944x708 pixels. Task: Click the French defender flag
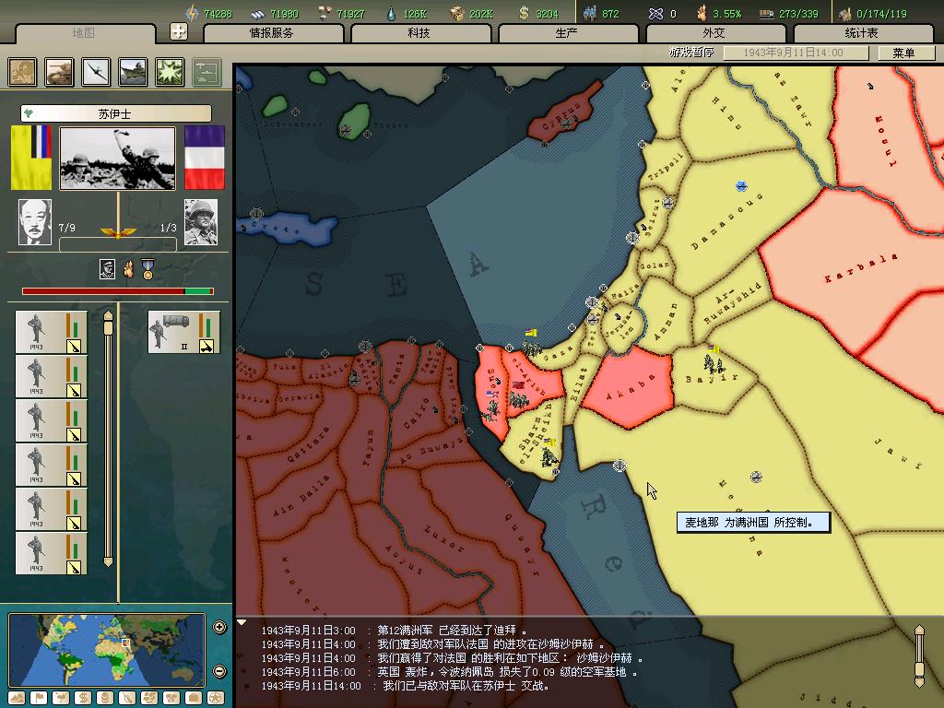[205, 158]
